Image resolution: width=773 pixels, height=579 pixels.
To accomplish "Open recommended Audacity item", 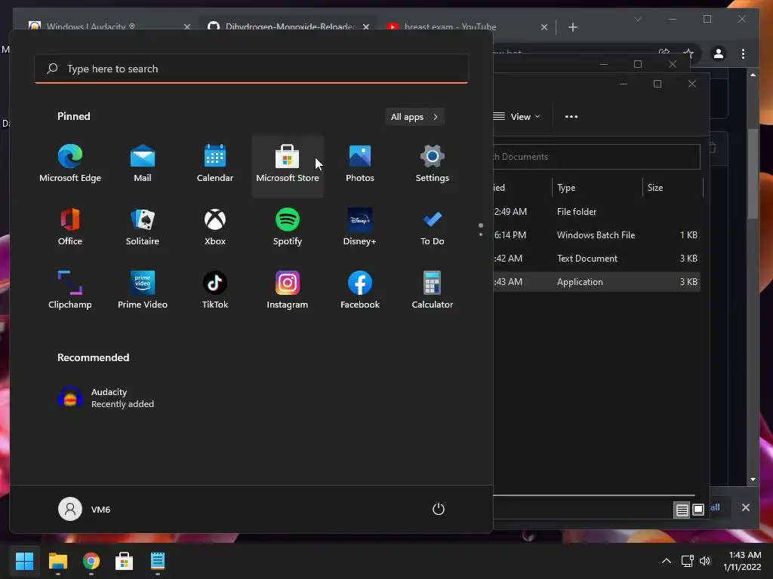I will click(106, 398).
